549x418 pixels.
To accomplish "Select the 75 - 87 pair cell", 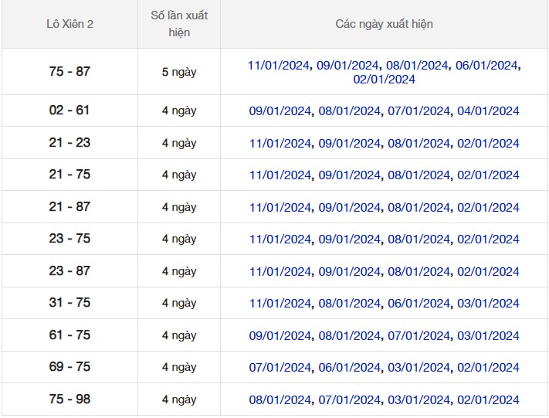I will click(69, 72).
